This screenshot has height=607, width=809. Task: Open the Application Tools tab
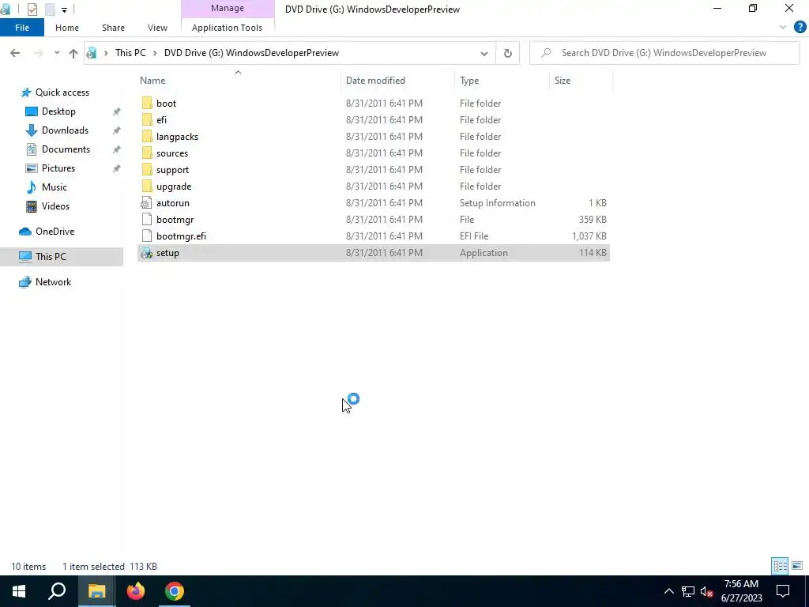[227, 28]
